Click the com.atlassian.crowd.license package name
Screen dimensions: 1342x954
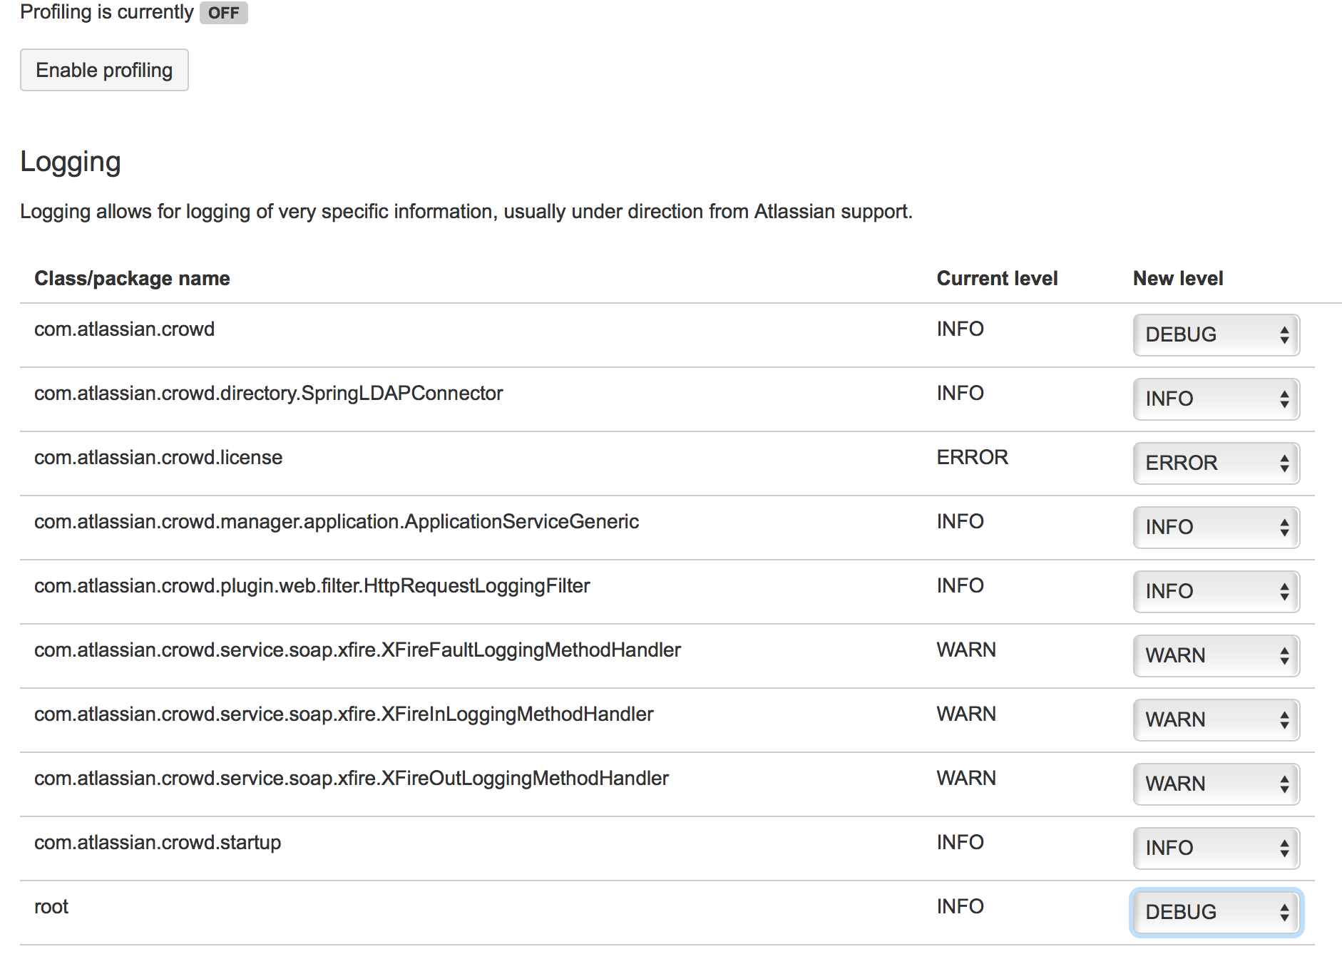[158, 457]
